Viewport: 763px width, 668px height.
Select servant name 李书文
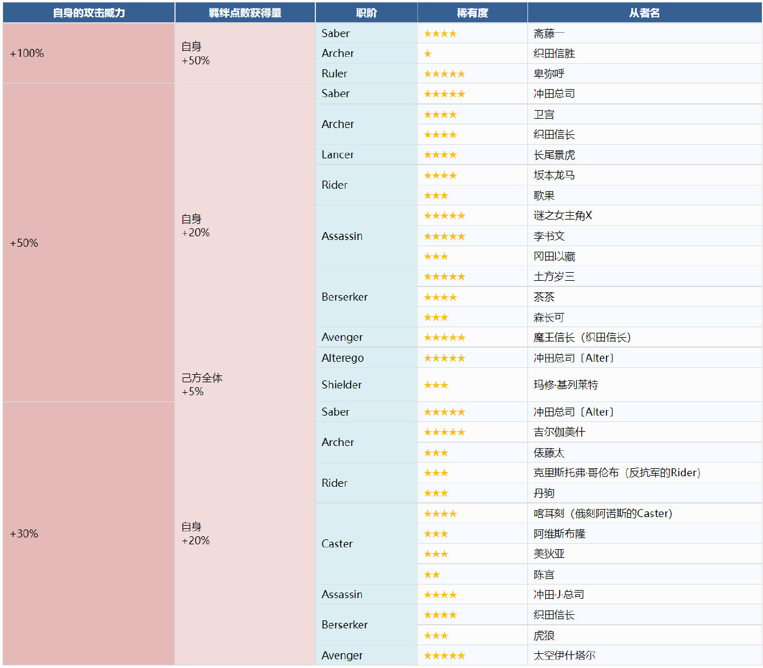coord(549,236)
